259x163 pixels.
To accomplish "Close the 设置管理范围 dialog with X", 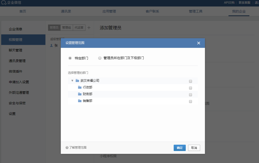I will 199,43.
